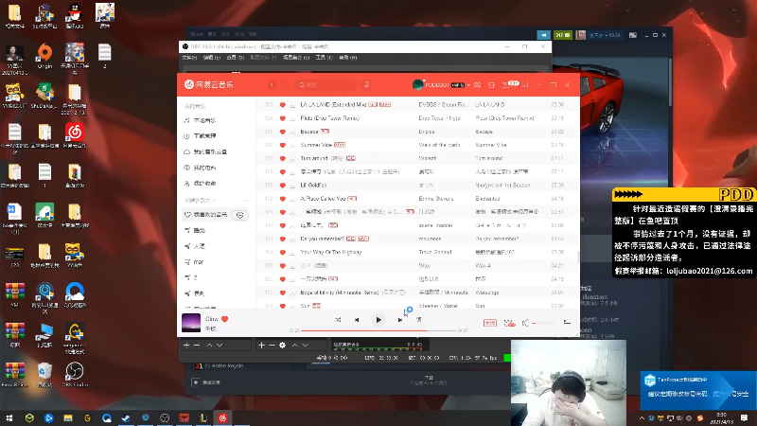Viewport: 757px width, 426px height.
Task: Open the File menu in OBS window
Action: (x=188, y=58)
